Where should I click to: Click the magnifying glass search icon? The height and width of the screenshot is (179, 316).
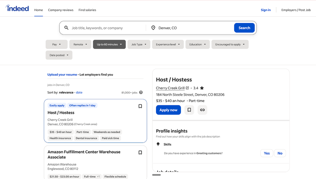(66, 28)
